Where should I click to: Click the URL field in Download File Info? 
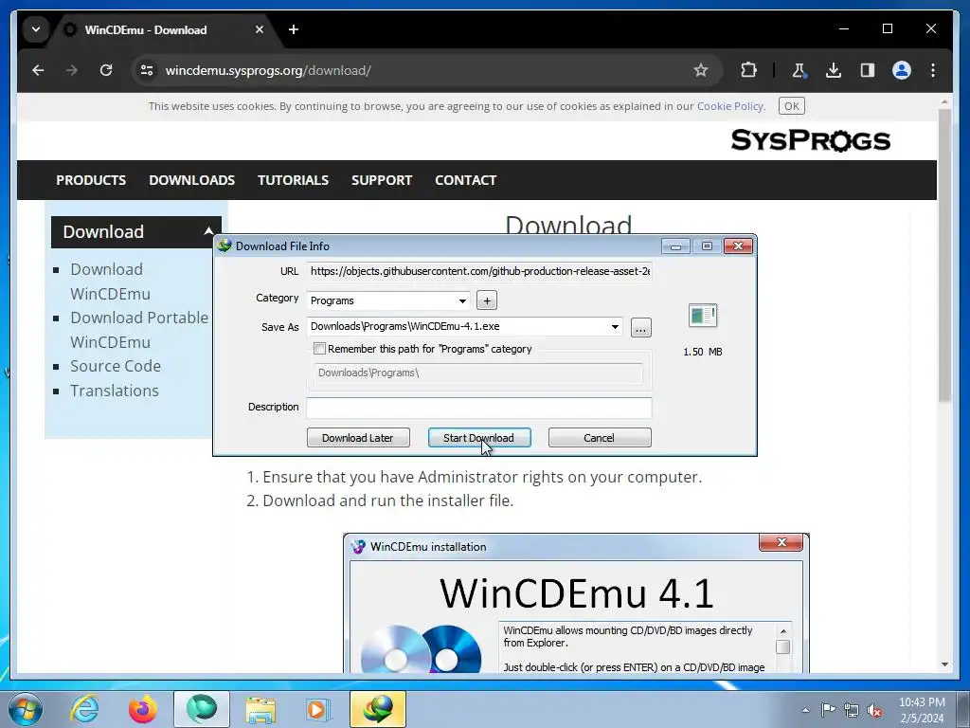[x=479, y=271]
